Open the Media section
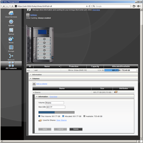 pyautogui.click(x=11, y=40)
